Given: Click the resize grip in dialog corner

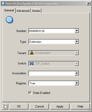Looking at the screenshot, I should point(89,109).
